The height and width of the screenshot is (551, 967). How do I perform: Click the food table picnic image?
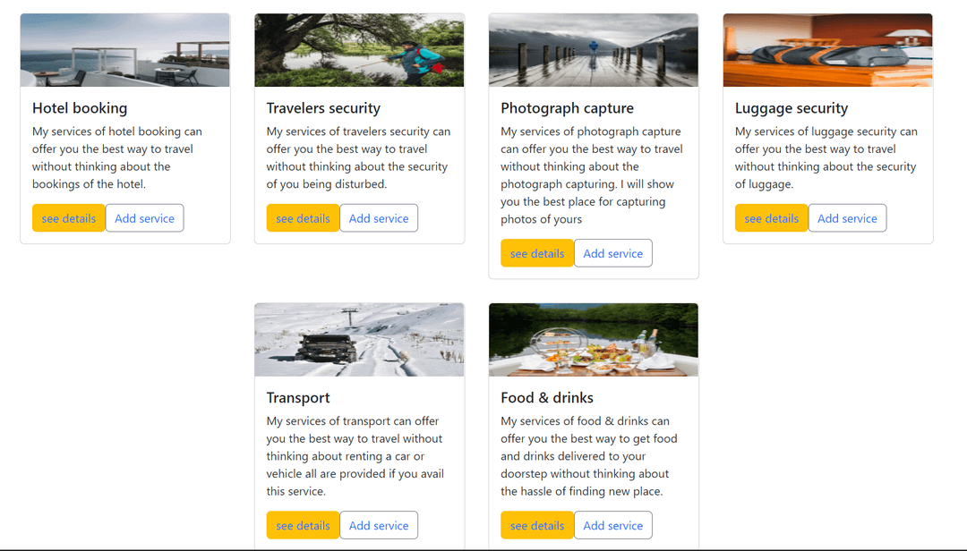[x=594, y=340]
